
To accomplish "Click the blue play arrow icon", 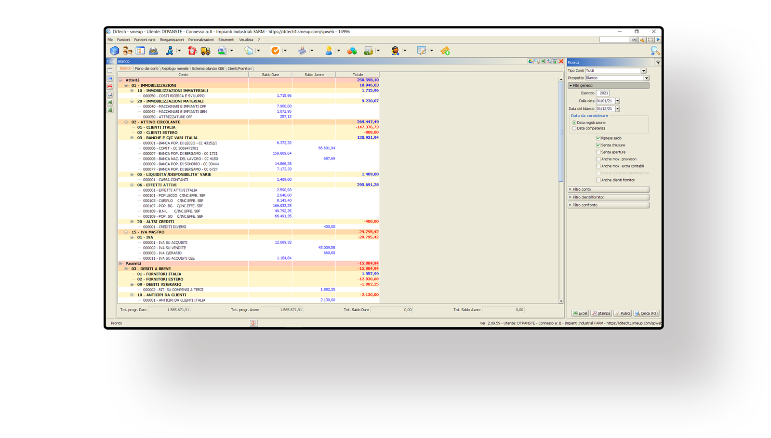I will click(x=658, y=40).
